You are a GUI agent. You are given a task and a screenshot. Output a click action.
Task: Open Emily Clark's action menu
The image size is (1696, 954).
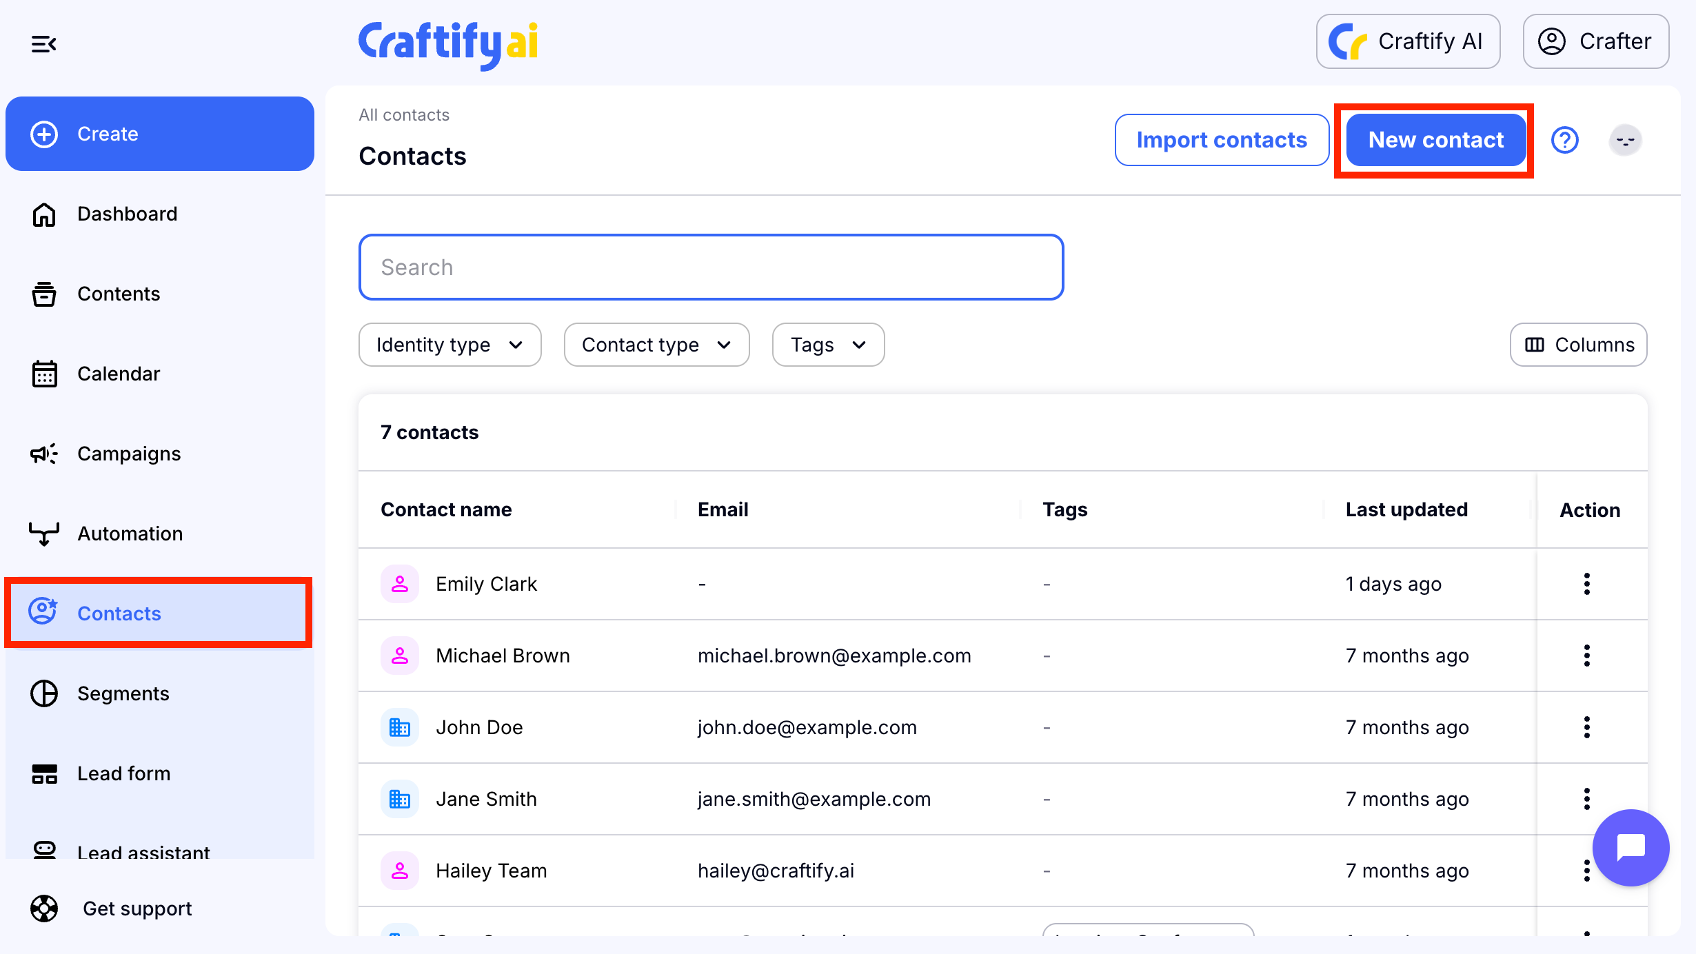pyautogui.click(x=1586, y=584)
